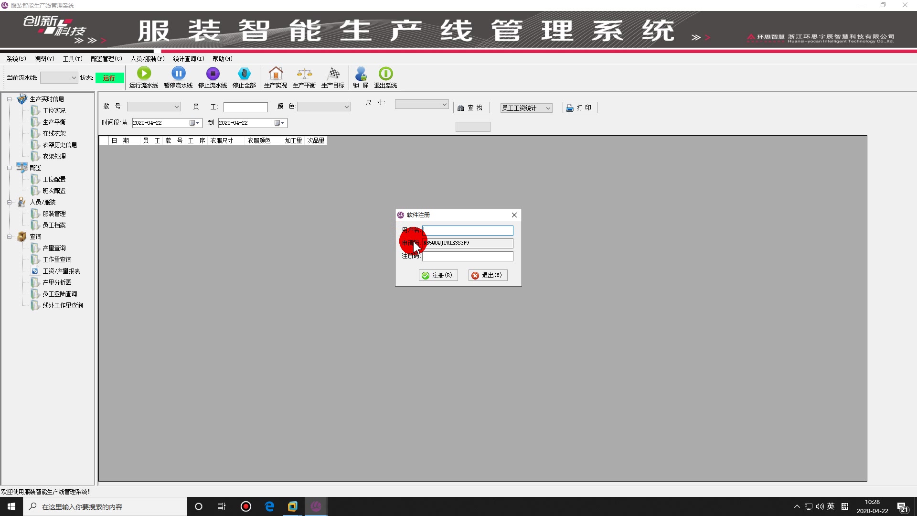
Task: Collapse the 查询 tree node
Action: coord(9,237)
